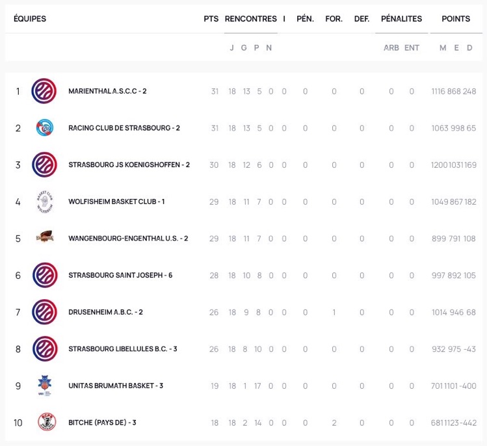Viewport: 487px width, 446px height.
Task: Open the WOLFISHEIM BASKET CLUB - 1 link
Action: click(x=116, y=202)
